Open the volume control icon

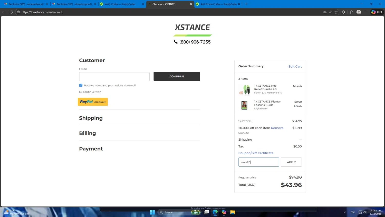365,212
